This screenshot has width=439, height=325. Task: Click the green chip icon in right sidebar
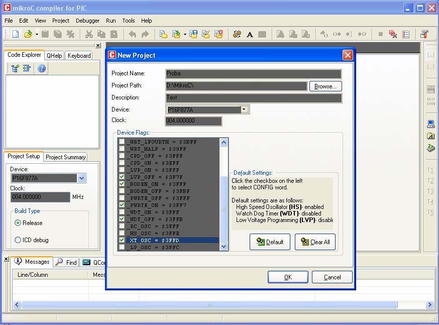click(x=431, y=148)
